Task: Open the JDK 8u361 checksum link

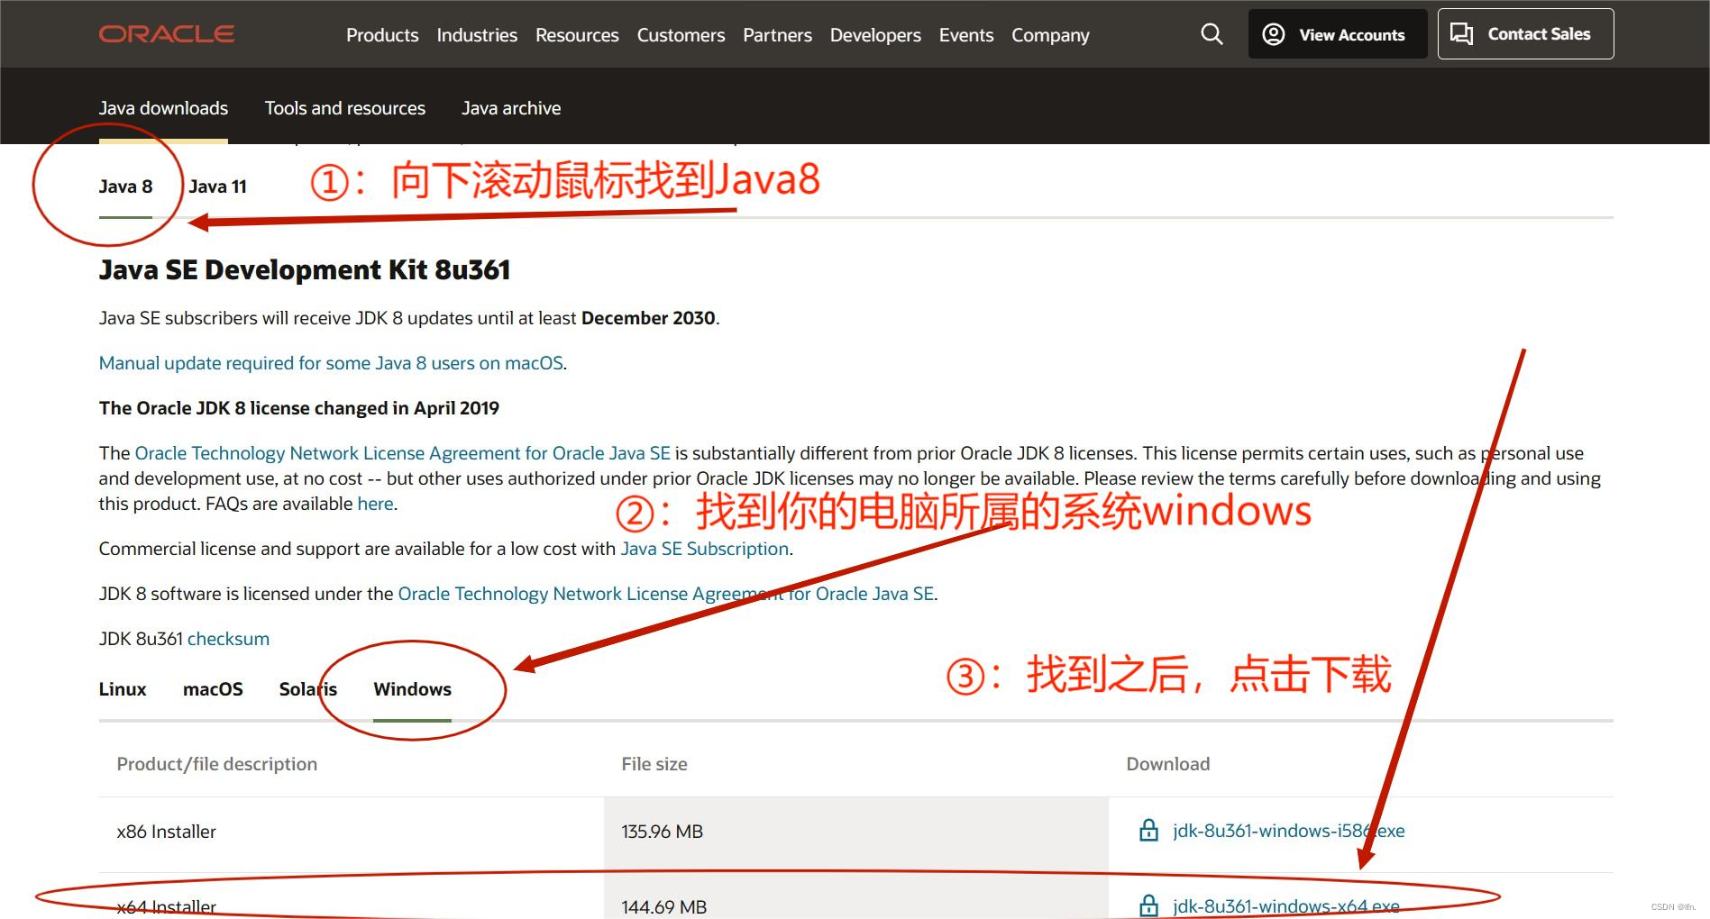Action: point(227,638)
